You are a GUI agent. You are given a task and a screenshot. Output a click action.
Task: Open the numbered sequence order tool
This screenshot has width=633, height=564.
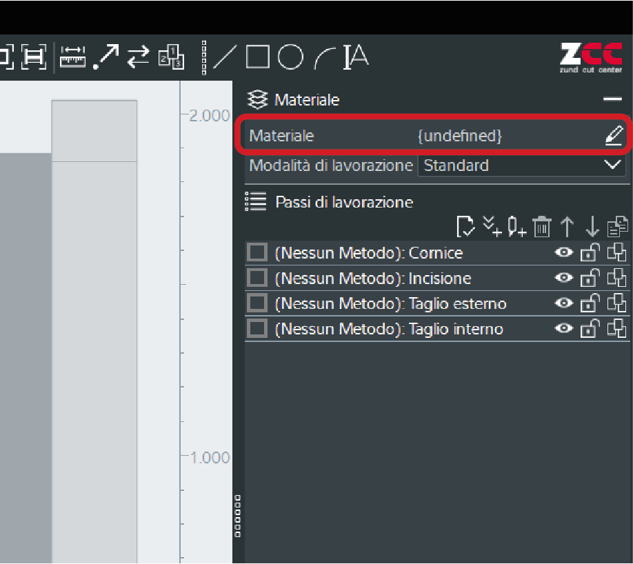tap(171, 57)
